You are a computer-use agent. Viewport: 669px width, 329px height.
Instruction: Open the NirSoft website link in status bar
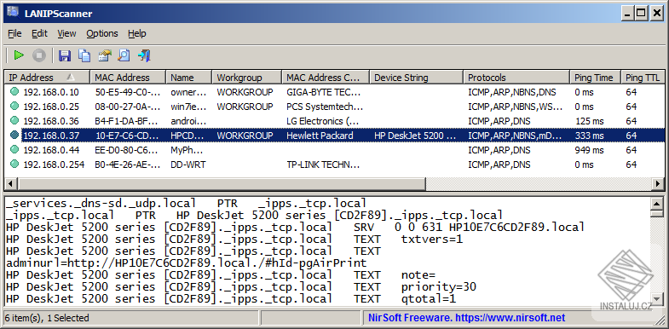tap(466, 318)
